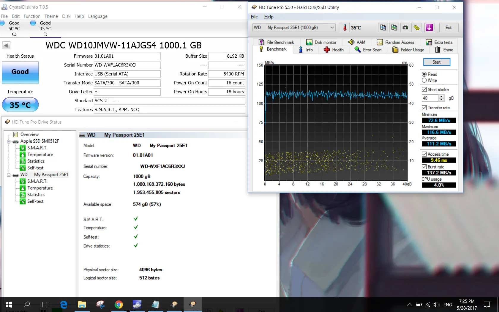499x312 pixels.
Task: Open the WD My Passport drive dropdown
Action: 294,28
